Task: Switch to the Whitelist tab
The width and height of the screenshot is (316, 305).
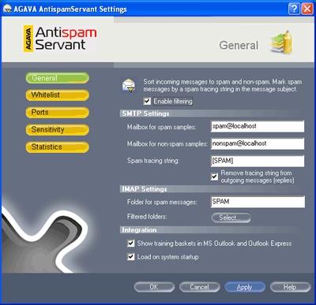Action: [58, 95]
